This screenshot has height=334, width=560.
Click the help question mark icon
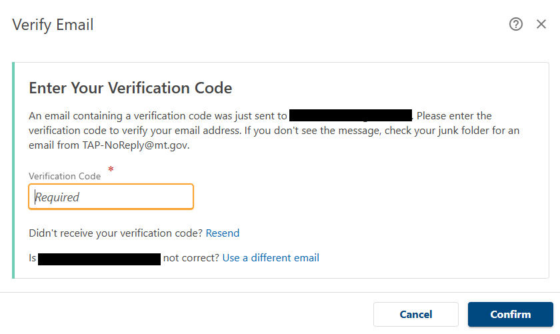(x=515, y=25)
